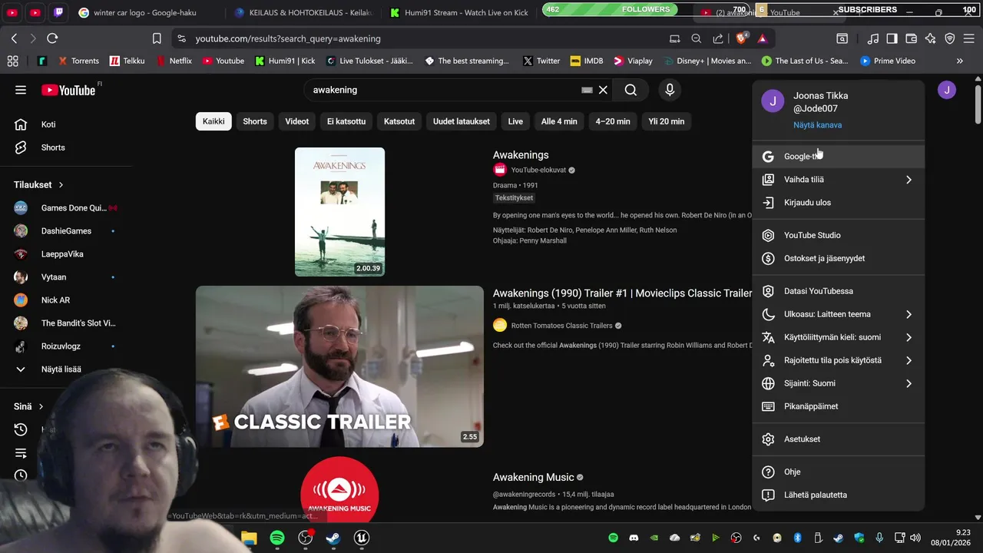Viewport: 983px width, 553px height.
Task: Click Kirjaudu ulos menu item
Action: coord(839,203)
